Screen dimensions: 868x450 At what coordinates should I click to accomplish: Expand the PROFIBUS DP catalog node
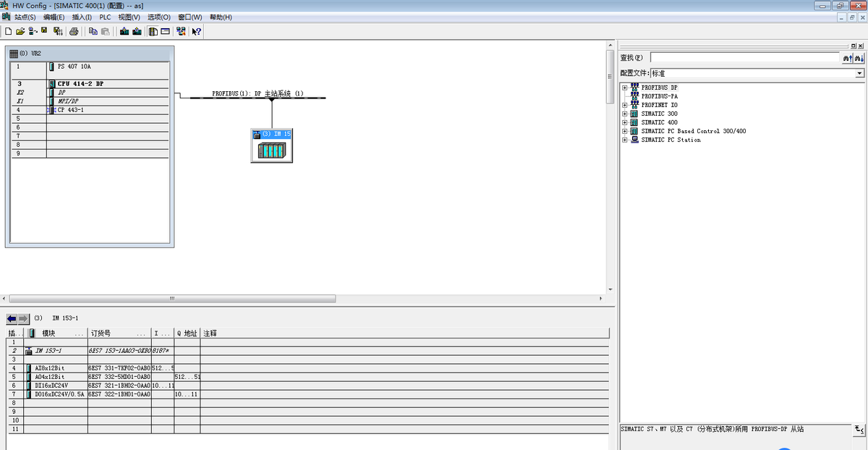click(x=625, y=88)
